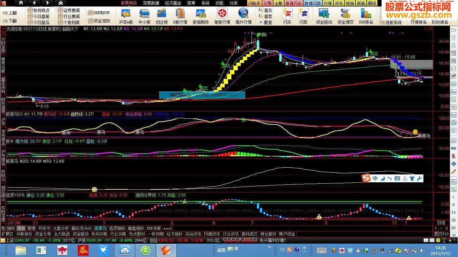
Task: Select 大盘分析 template tab
Action: (x=61, y=228)
